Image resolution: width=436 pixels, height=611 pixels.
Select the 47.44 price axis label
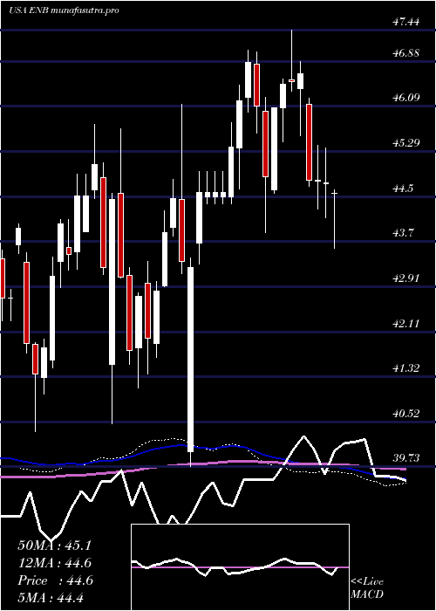(405, 22)
